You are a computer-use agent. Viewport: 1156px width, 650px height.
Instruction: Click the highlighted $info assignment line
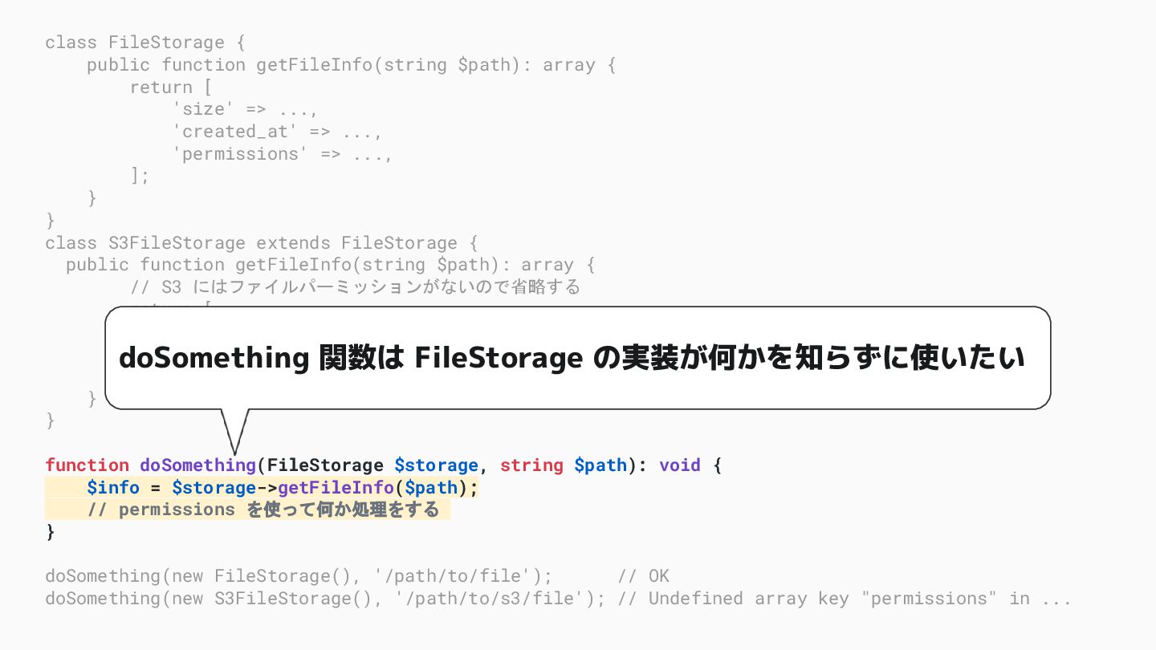262,488
